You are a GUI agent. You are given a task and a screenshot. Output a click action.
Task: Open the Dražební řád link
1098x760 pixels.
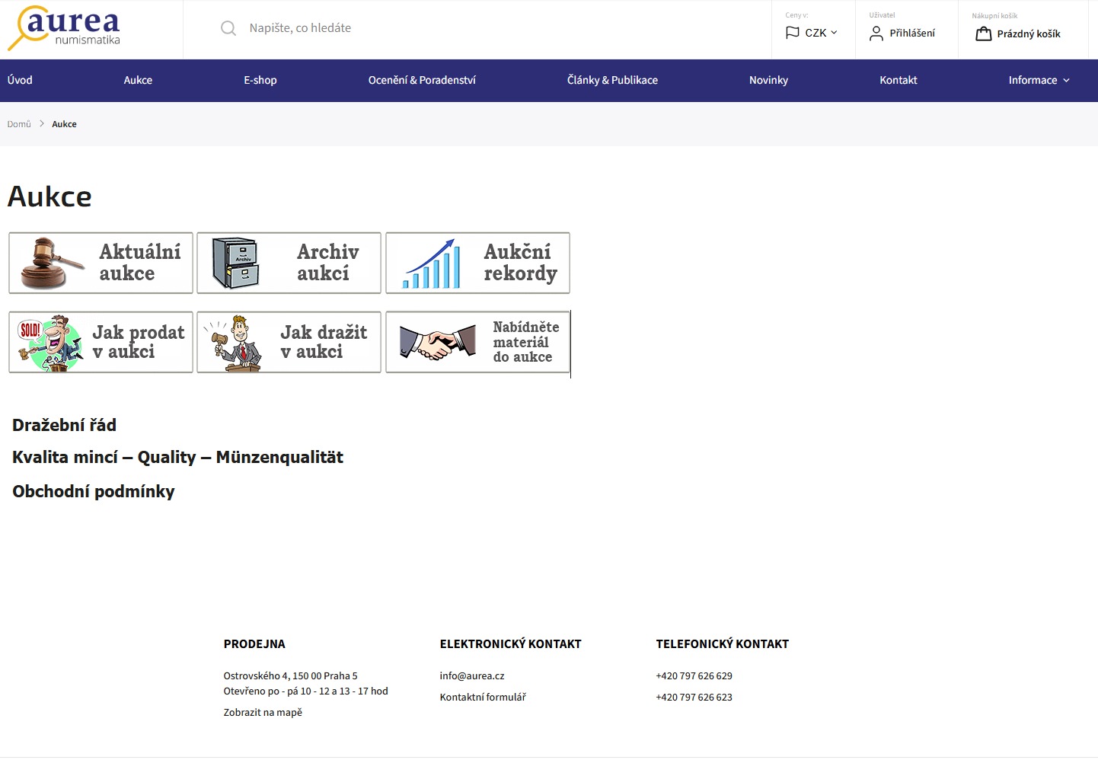point(64,425)
